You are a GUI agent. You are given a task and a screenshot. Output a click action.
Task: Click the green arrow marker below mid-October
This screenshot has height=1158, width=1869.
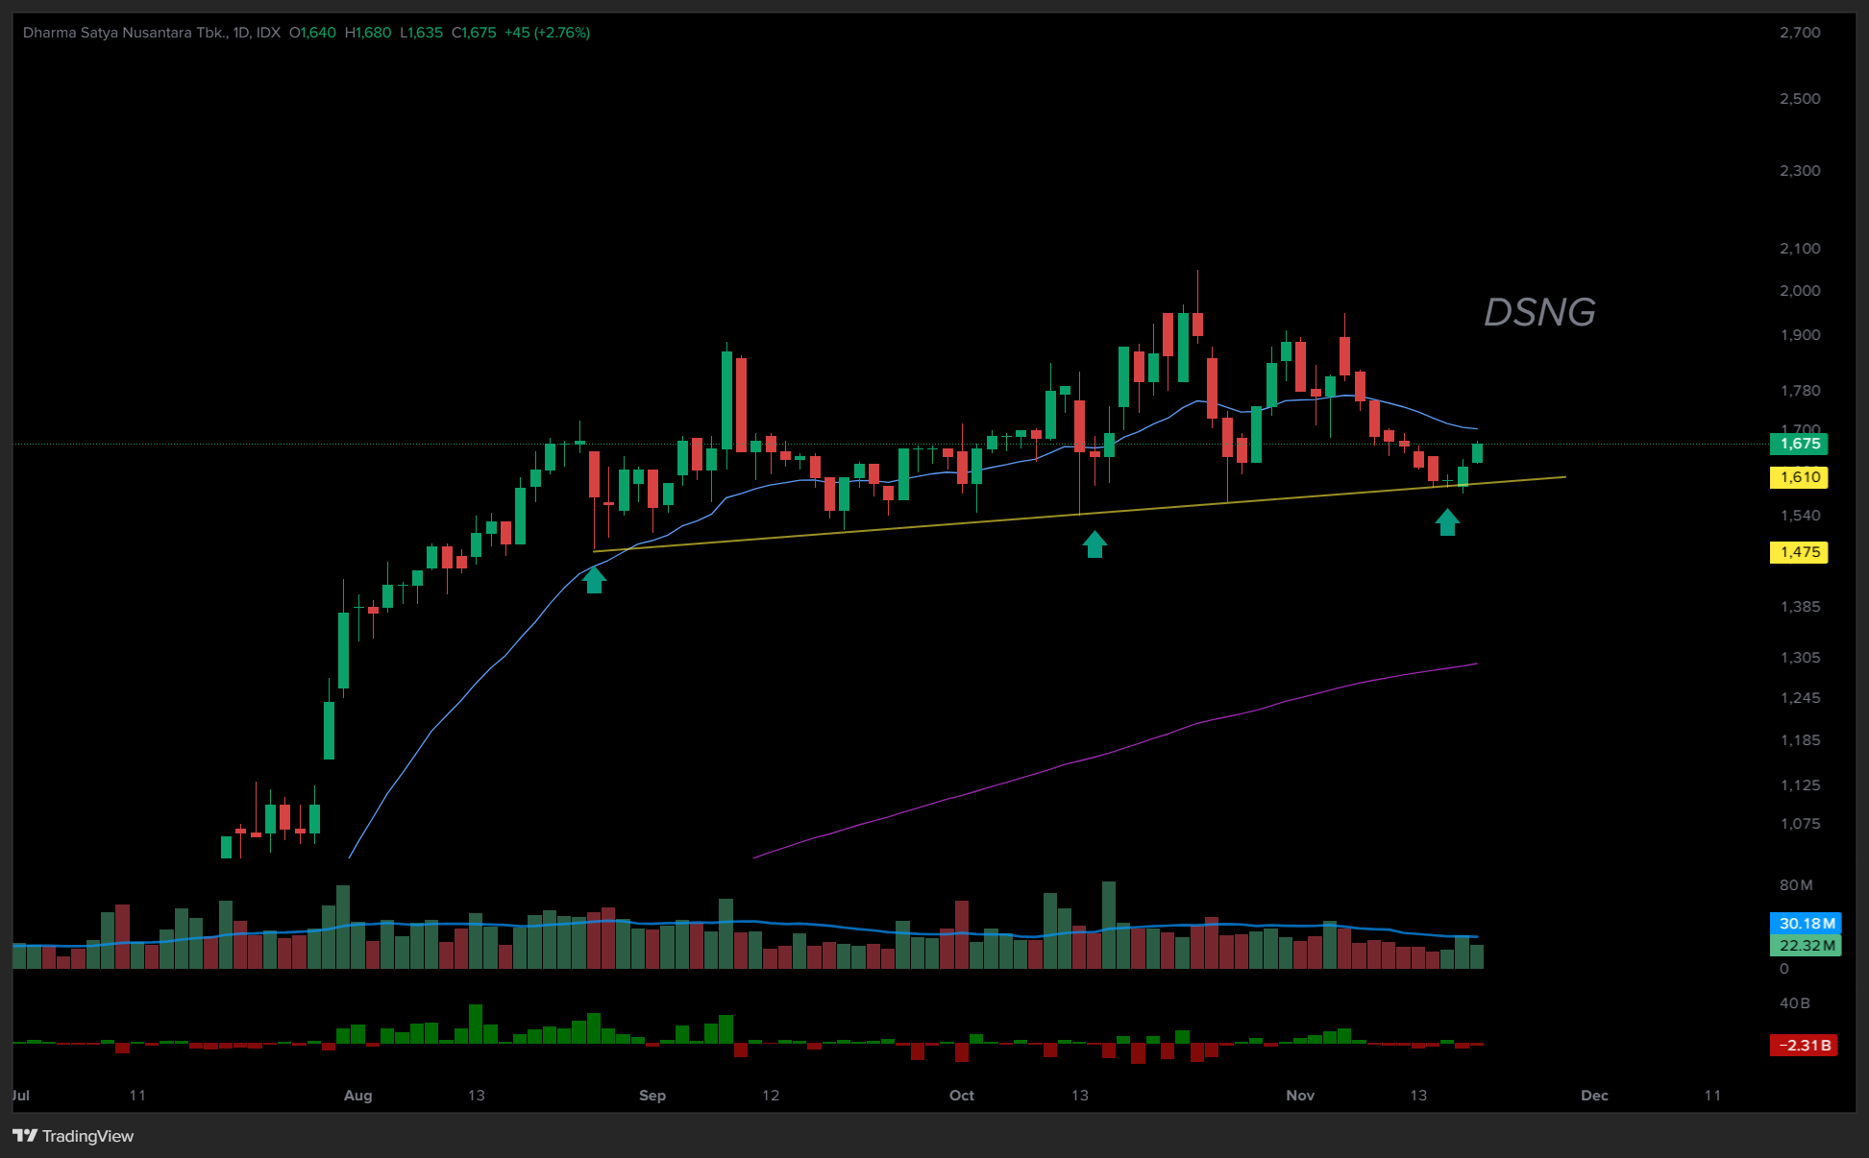coord(1094,544)
